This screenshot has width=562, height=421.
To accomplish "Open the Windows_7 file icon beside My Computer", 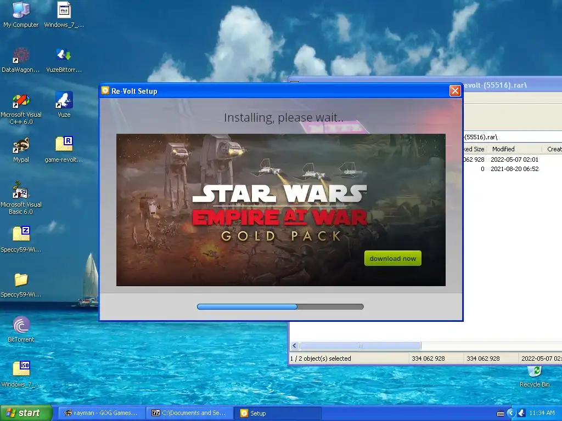I will [64, 15].
